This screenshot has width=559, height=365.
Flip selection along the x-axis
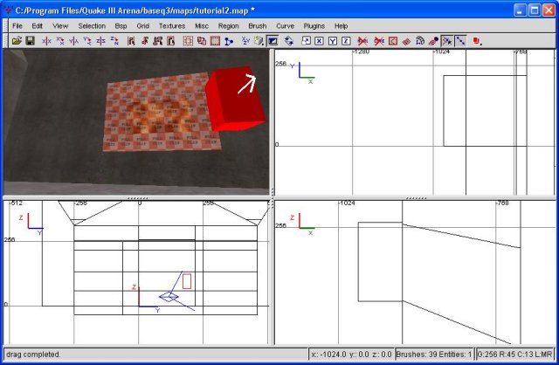click(x=46, y=41)
